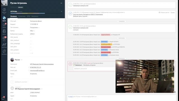The image size is (179, 101).
Task: Open the menu dots next to Руслан contact
Action: click(x=22, y=60)
